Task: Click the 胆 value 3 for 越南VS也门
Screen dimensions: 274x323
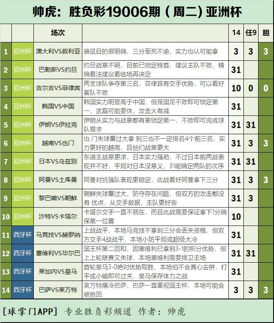Action: point(266,144)
